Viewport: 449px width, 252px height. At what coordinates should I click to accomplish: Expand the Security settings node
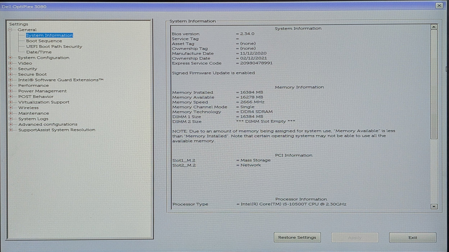10,69
